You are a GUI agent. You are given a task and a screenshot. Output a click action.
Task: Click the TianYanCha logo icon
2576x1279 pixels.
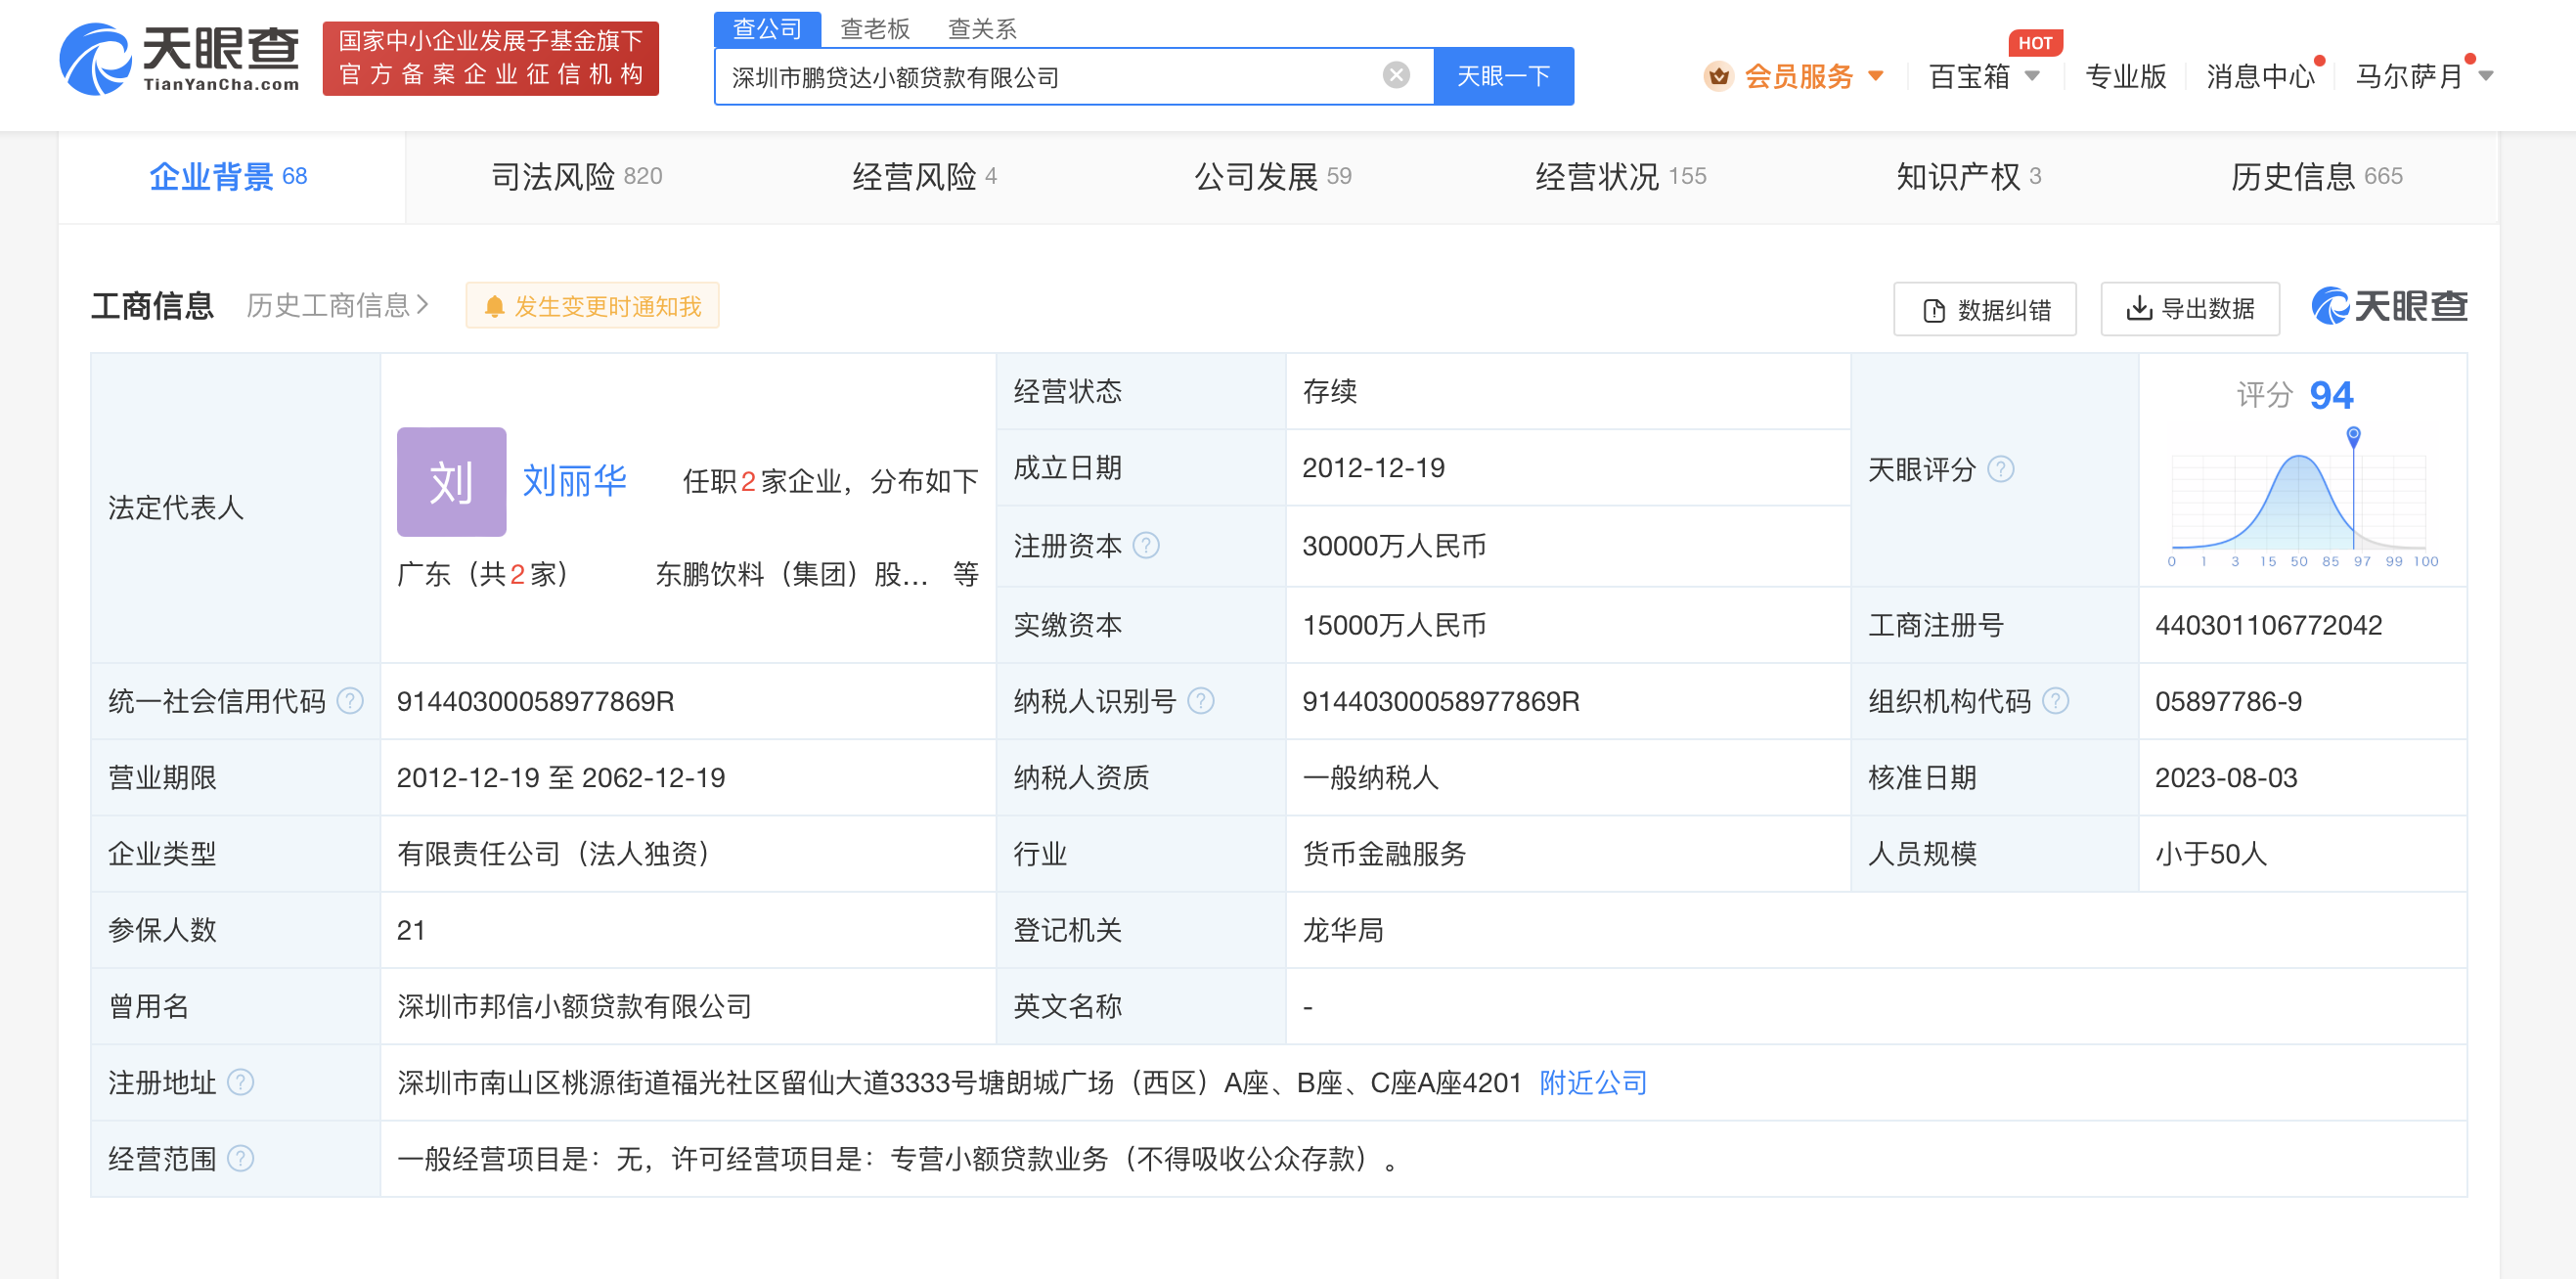point(96,60)
